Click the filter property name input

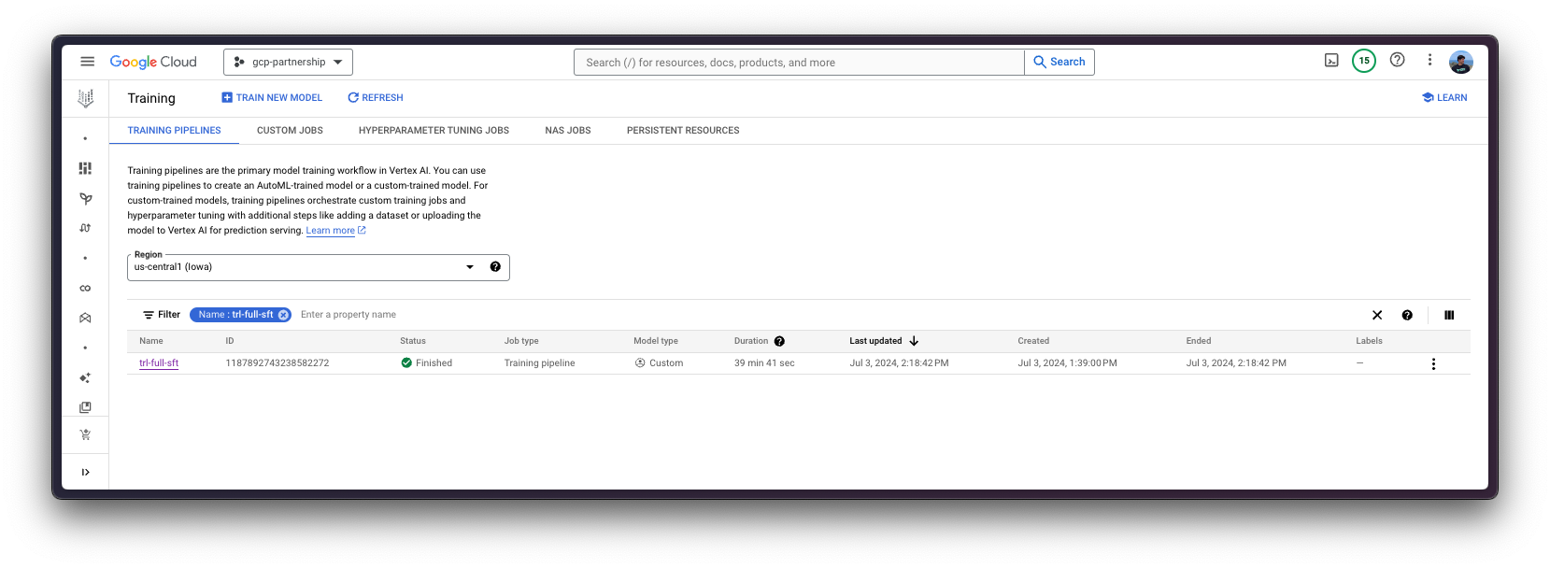[348, 315]
